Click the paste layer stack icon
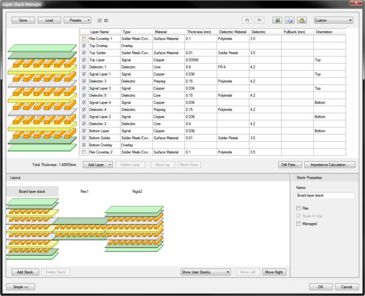 [x=302, y=20]
